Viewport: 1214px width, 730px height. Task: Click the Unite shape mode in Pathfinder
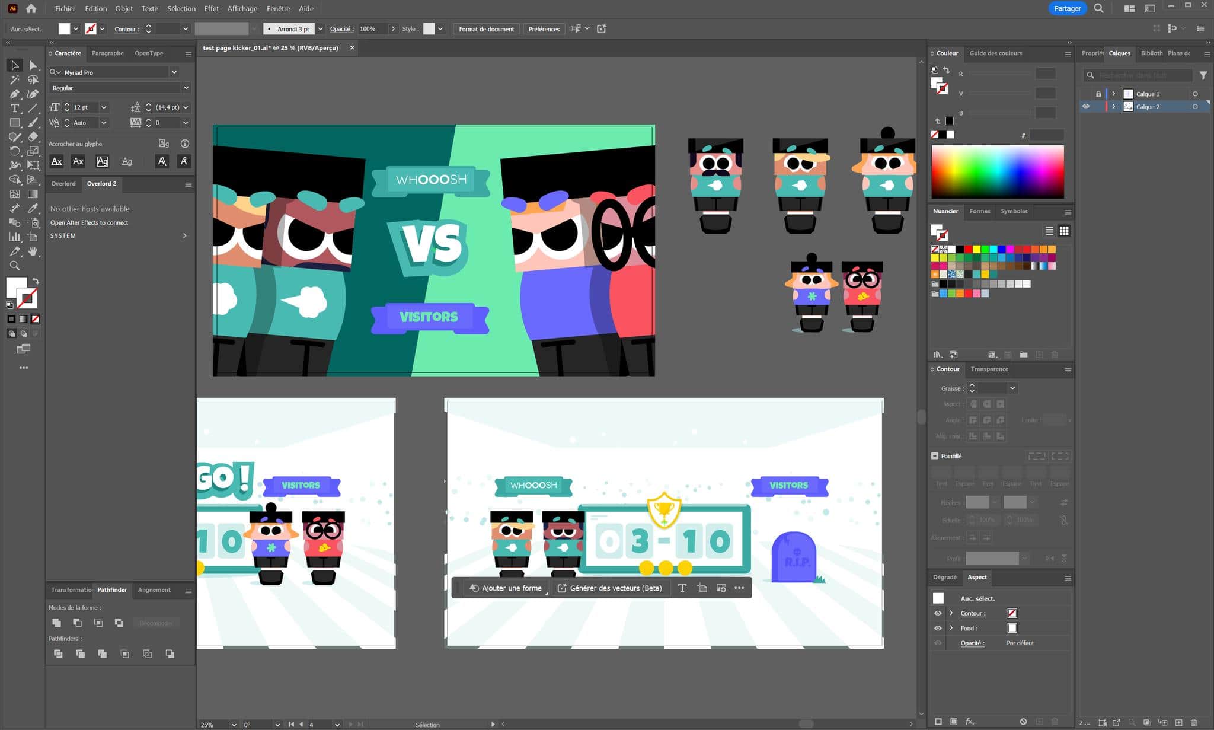(x=57, y=623)
